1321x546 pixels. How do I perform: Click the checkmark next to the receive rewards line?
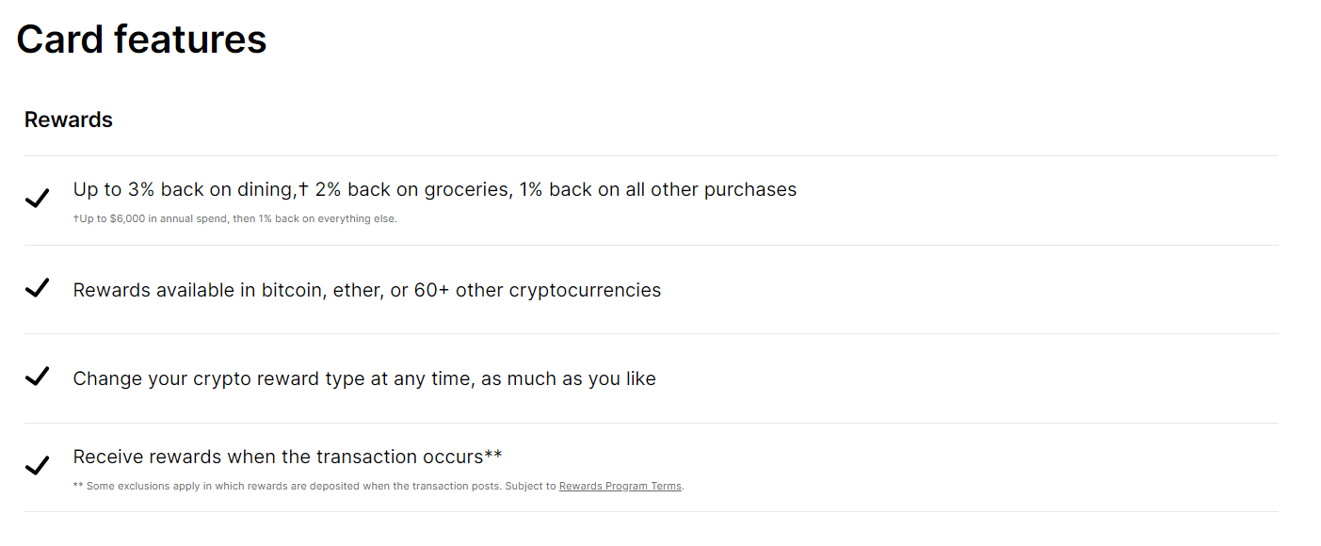click(37, 465)
